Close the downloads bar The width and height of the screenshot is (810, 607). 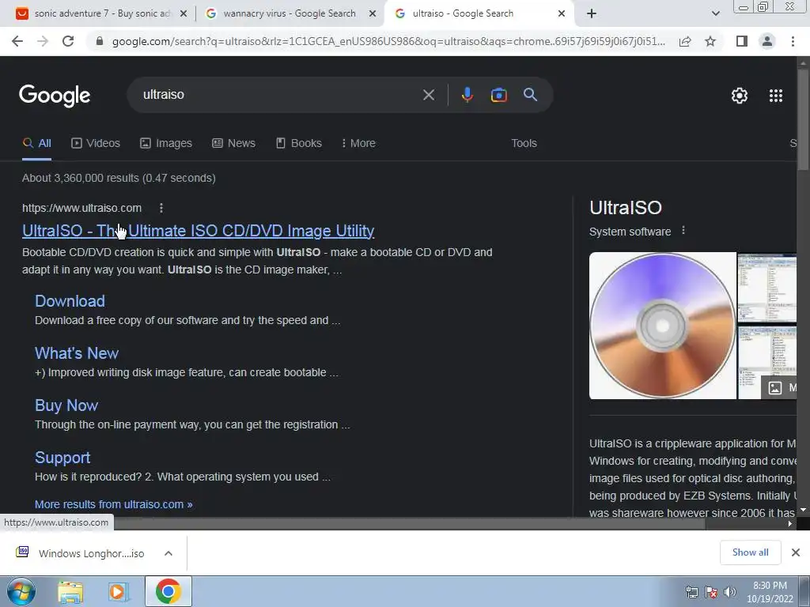click(796, 552)
